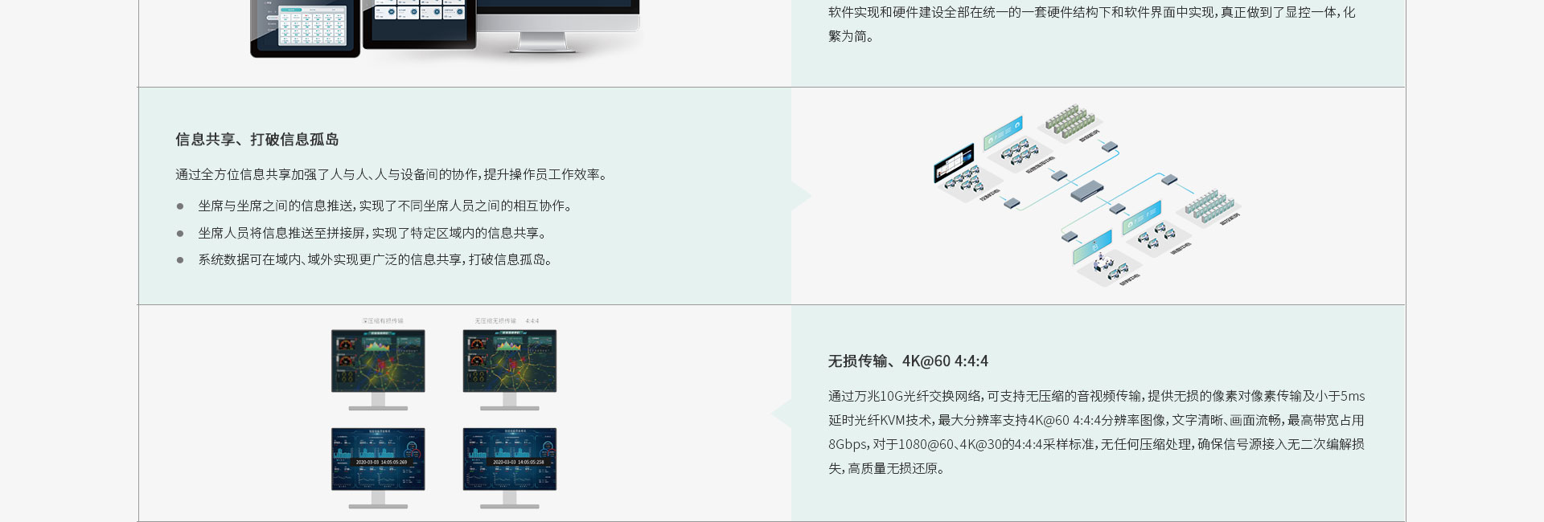This screenshot has width=1544, height=522.
Task: Click the bottom-right monitor showing timestamp 14:05:05:258
Action: [509, 459]
